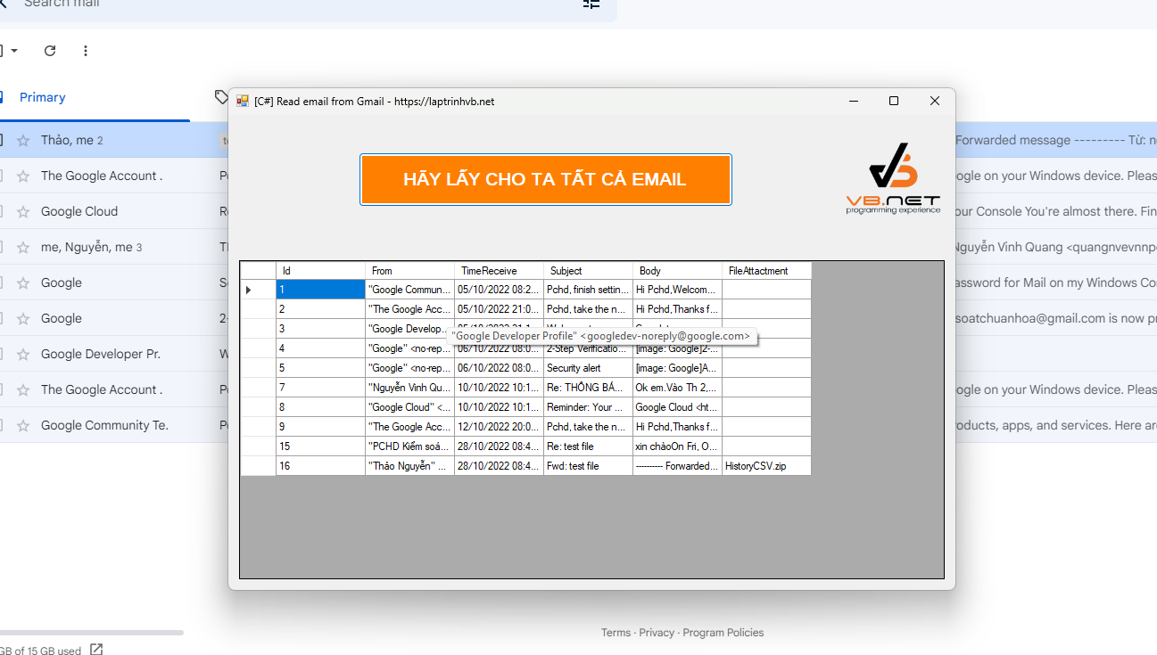The image size is (1157, 655).
Task: Select the cell with Id 16
Action: pos(320,466)
